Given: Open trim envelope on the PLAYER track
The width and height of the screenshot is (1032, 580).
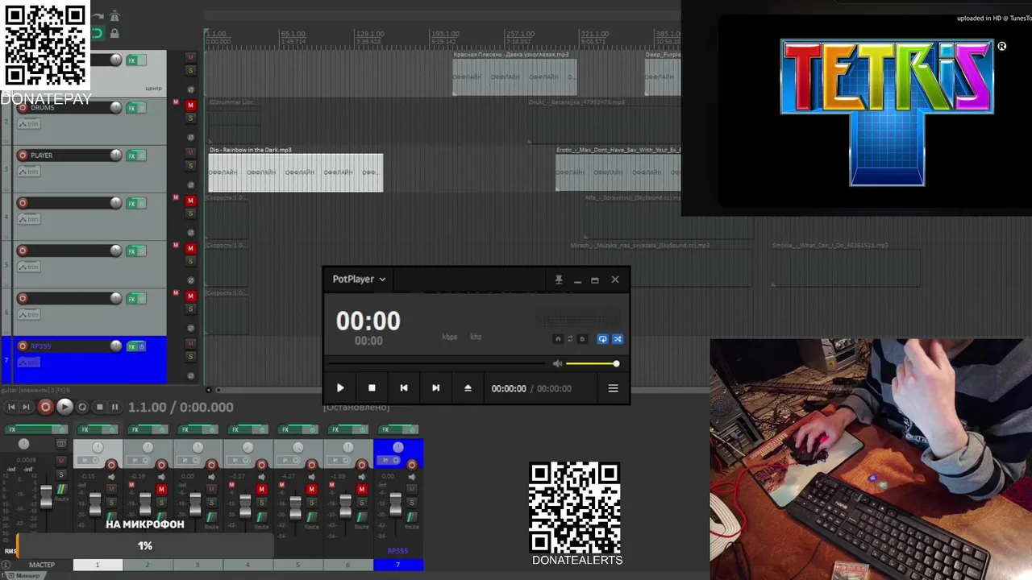Looking at the screenshot, I should (x=29, y=172).
